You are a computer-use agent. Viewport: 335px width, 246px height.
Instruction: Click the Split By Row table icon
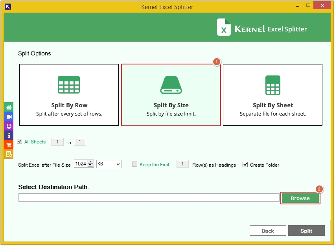click(69, 85)
